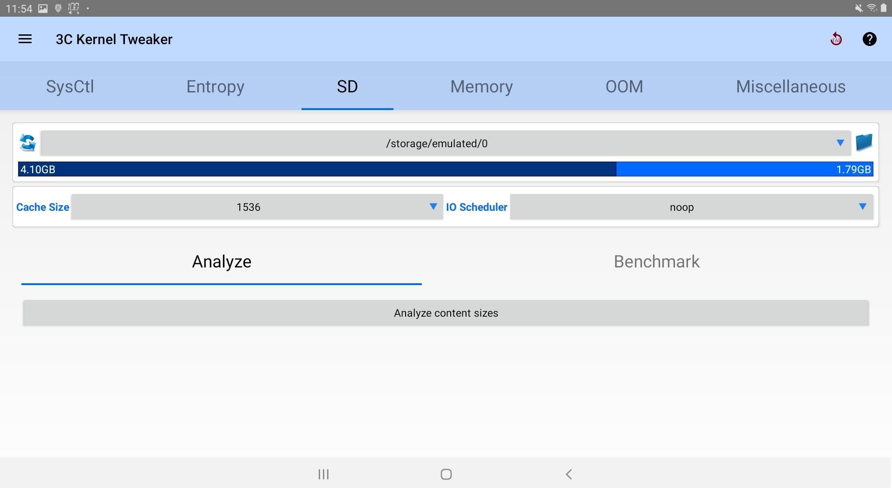The width and height of the screenshot is (892, 488).
Task: Expand the /storage/emulated/0 path dropdown
Action: point(445,143)
